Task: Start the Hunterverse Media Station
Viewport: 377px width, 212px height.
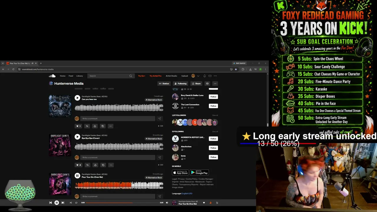Action: [164, 84]
